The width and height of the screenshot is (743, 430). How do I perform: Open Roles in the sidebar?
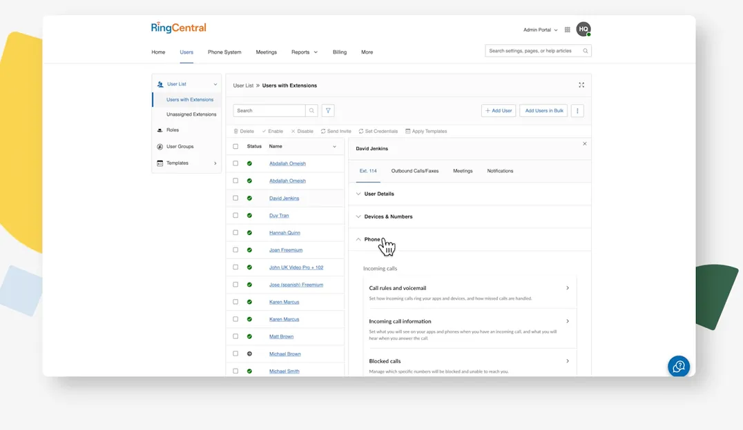point(172,130)
